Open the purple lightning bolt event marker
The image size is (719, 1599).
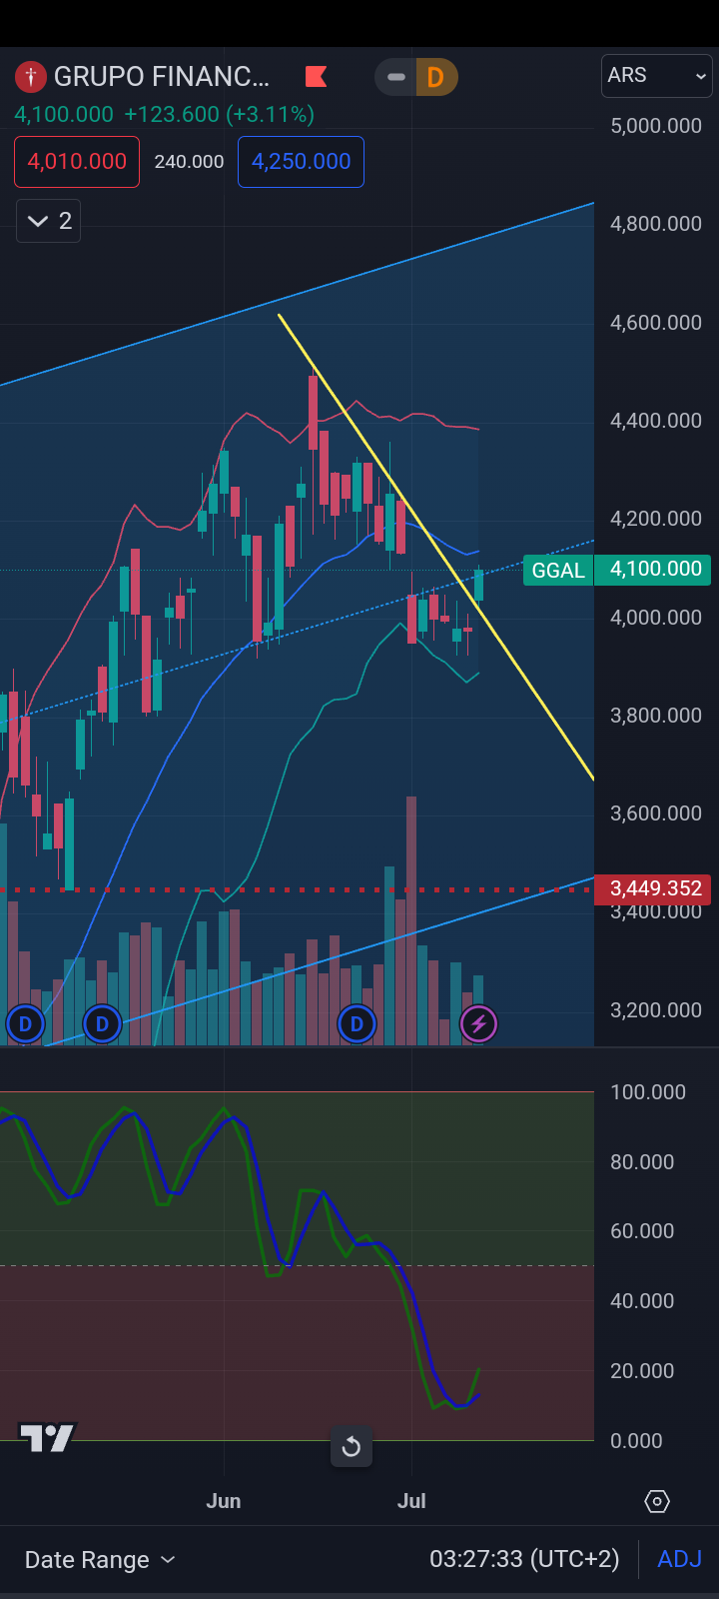coord(478,1023)
